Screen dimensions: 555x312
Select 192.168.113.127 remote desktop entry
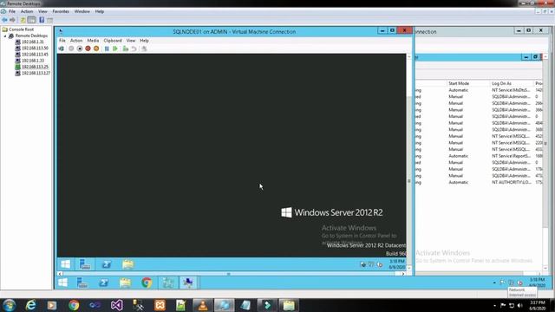pos(36,73)
